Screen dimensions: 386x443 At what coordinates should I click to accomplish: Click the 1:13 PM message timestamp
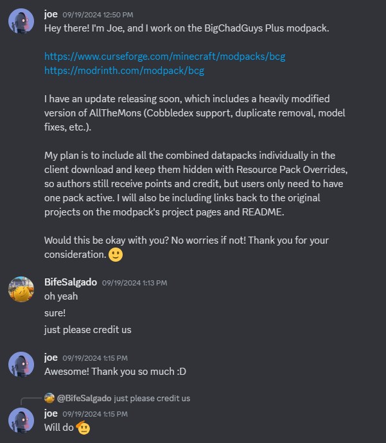point(134,283)
